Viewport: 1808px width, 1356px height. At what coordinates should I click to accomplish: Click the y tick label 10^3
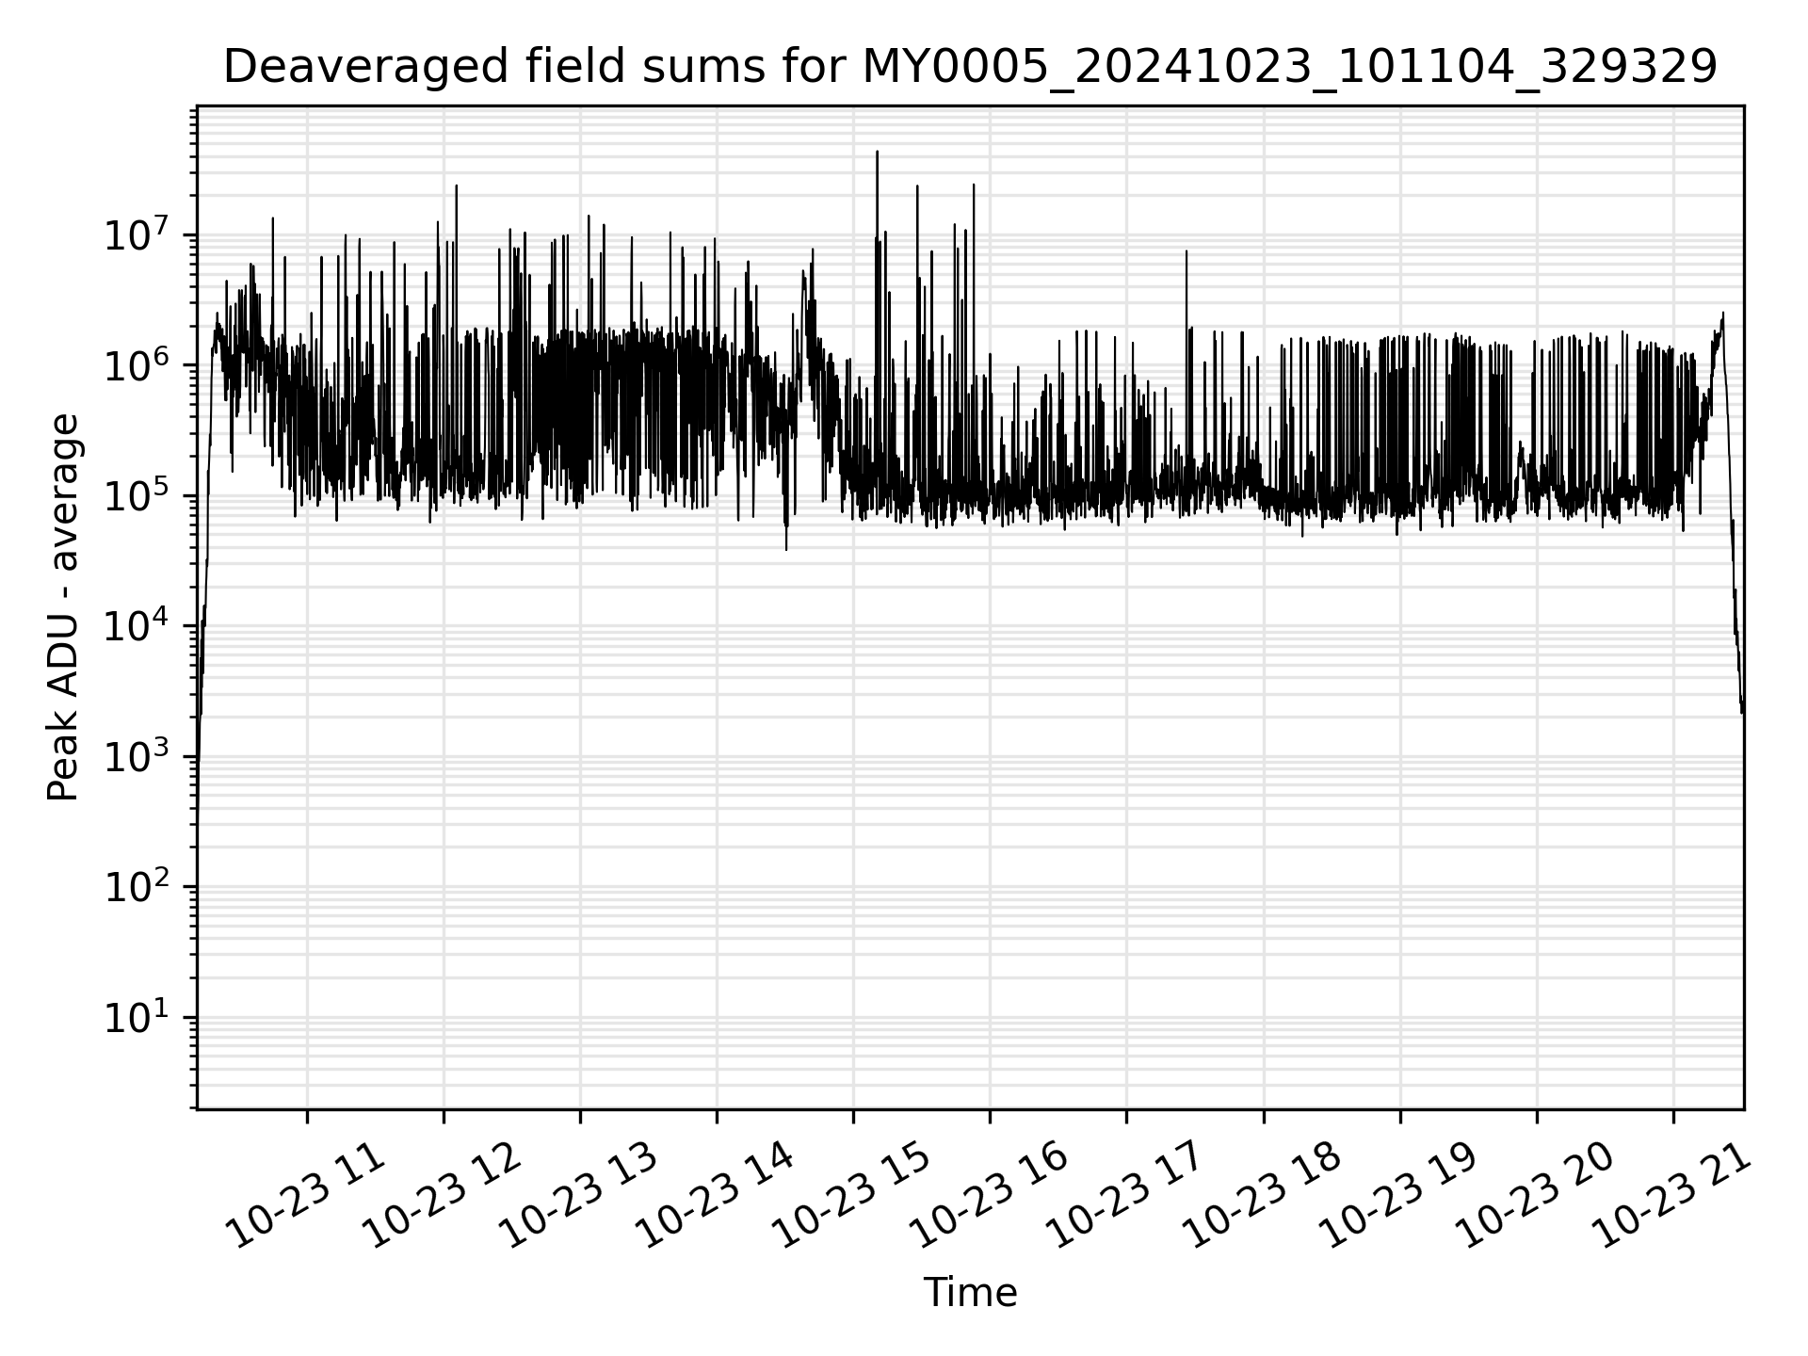pos(137,757)
